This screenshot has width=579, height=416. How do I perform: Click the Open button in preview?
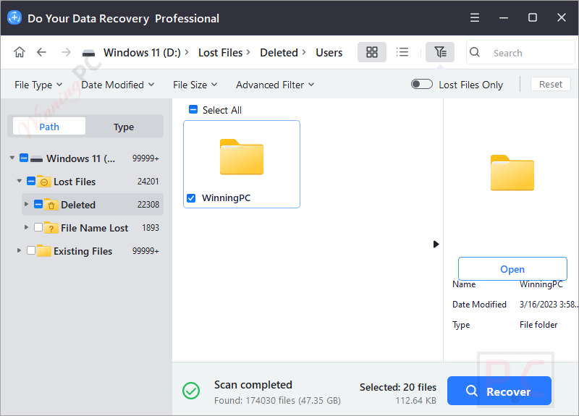(512, 268)
